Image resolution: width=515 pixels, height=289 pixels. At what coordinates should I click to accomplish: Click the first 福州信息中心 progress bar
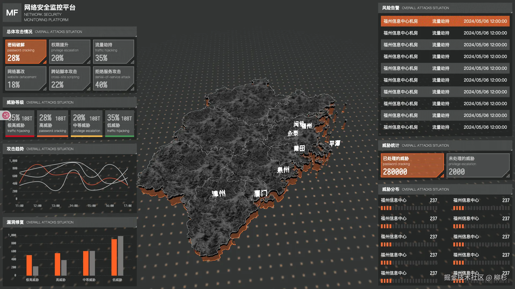[x=409, y=208]
